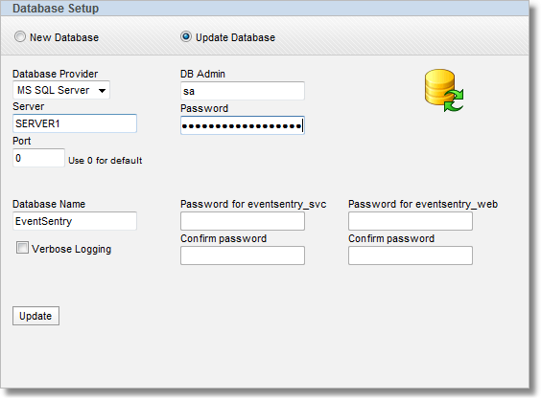Select the Update Database radio button
This screenshot has width=541, height=400.
186,36
